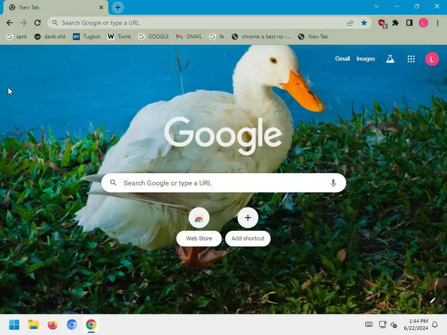Screen dimensions: 447x335
Task: Open the sank bookmark
Action: 17,37
